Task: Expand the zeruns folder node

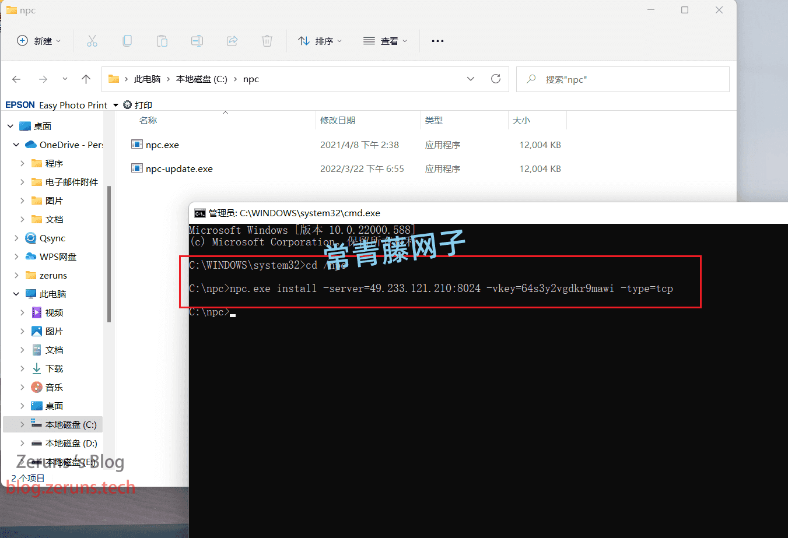Action: pyautogui.click(x=16, y=275)
